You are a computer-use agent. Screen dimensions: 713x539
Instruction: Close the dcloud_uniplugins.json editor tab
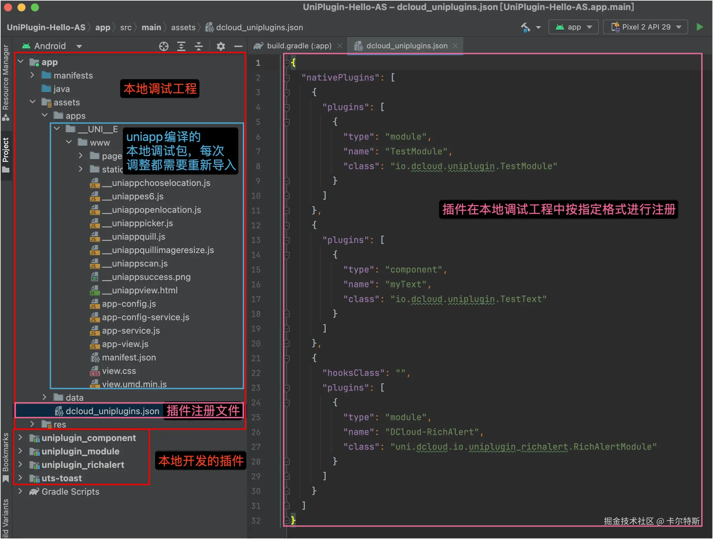click(455, 46)
